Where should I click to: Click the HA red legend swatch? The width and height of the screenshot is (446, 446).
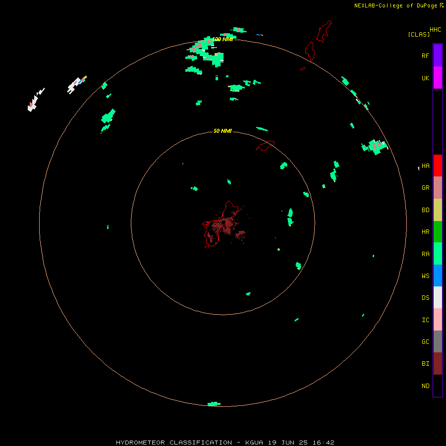tap(438, 166)
